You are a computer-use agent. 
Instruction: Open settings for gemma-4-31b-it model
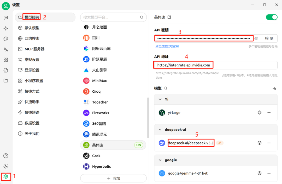click(259, 173)
